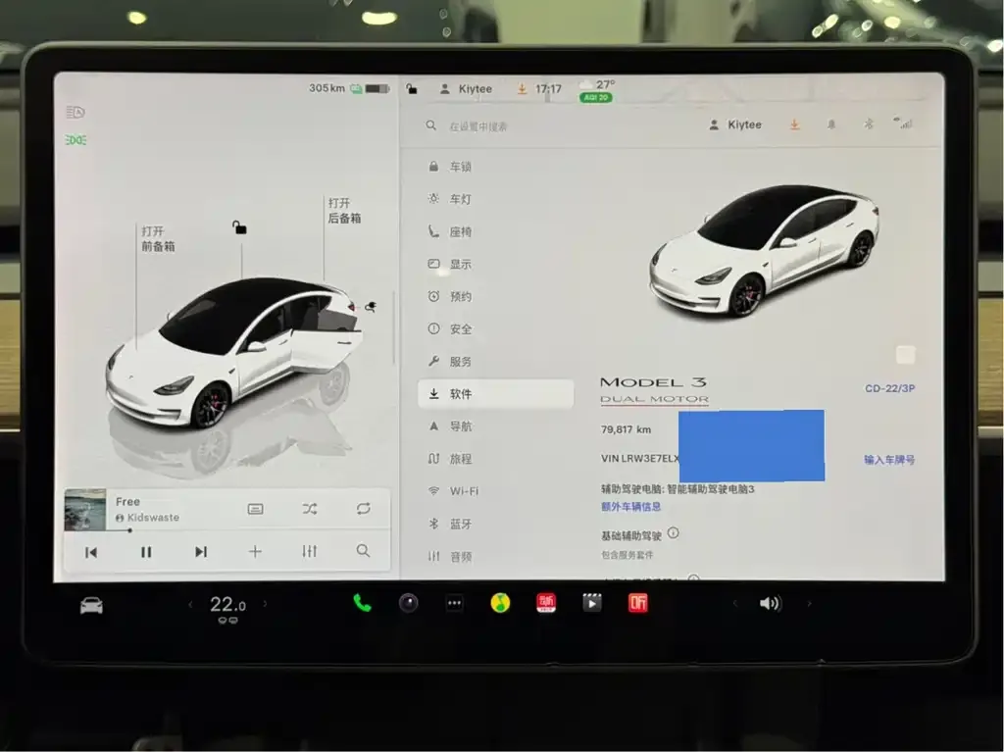Open the green phone app
This screenshot has width=1004, height=752.
(x=363, y=603)
